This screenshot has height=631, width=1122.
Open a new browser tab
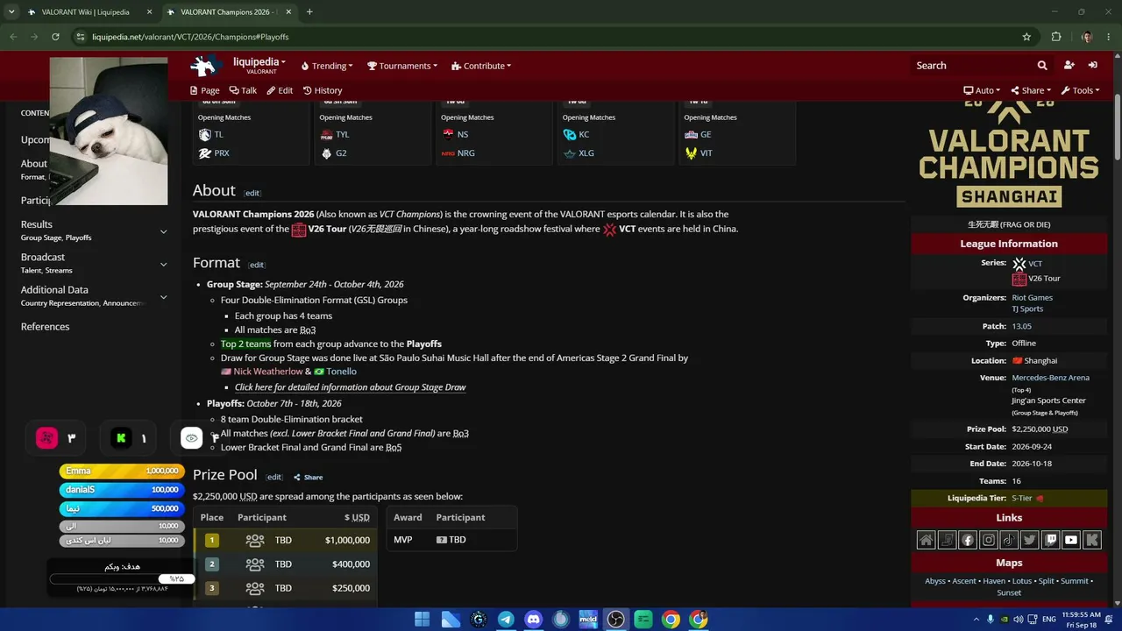pyautogui.click(x=309, y=12)
